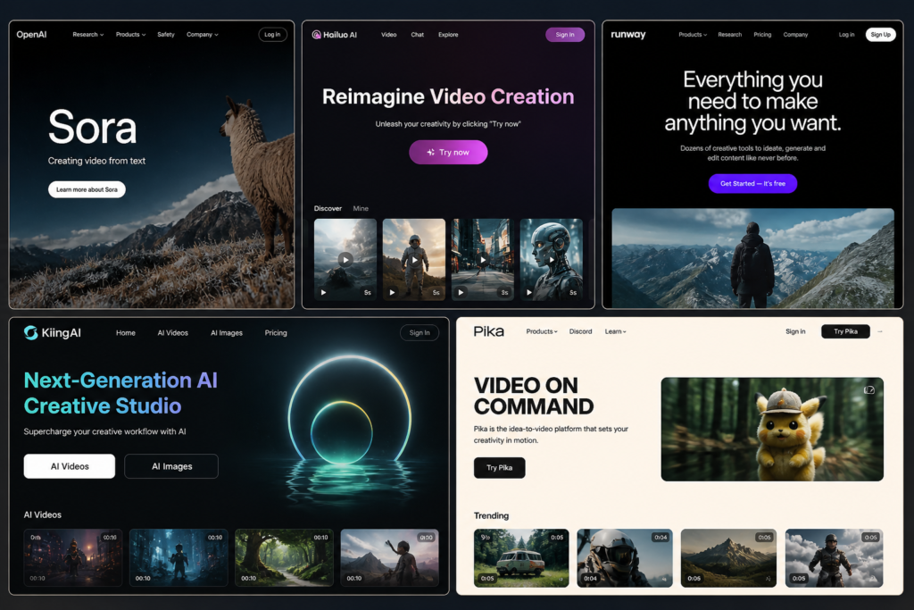Click the Sign Up button on runway
Screen dimensions: 914x610
click(880, 35)
